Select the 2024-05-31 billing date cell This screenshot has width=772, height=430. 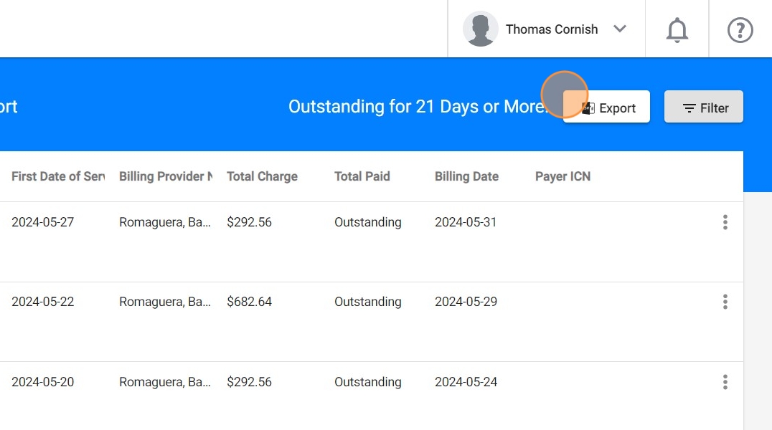(466, 222)
